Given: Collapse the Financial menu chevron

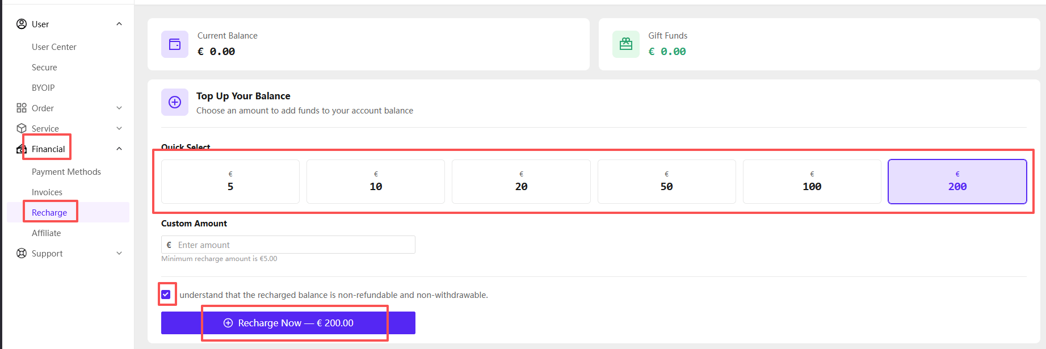Looking at the screenshot, I should pos(119,149).
